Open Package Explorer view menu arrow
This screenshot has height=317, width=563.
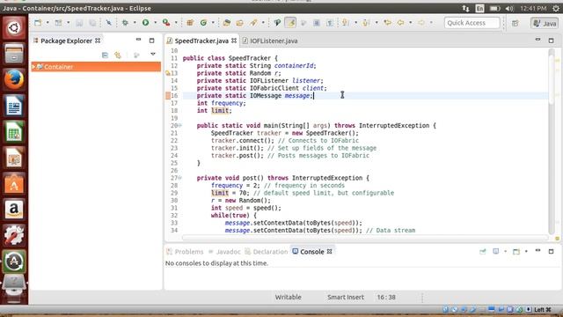tap(153, 55)
